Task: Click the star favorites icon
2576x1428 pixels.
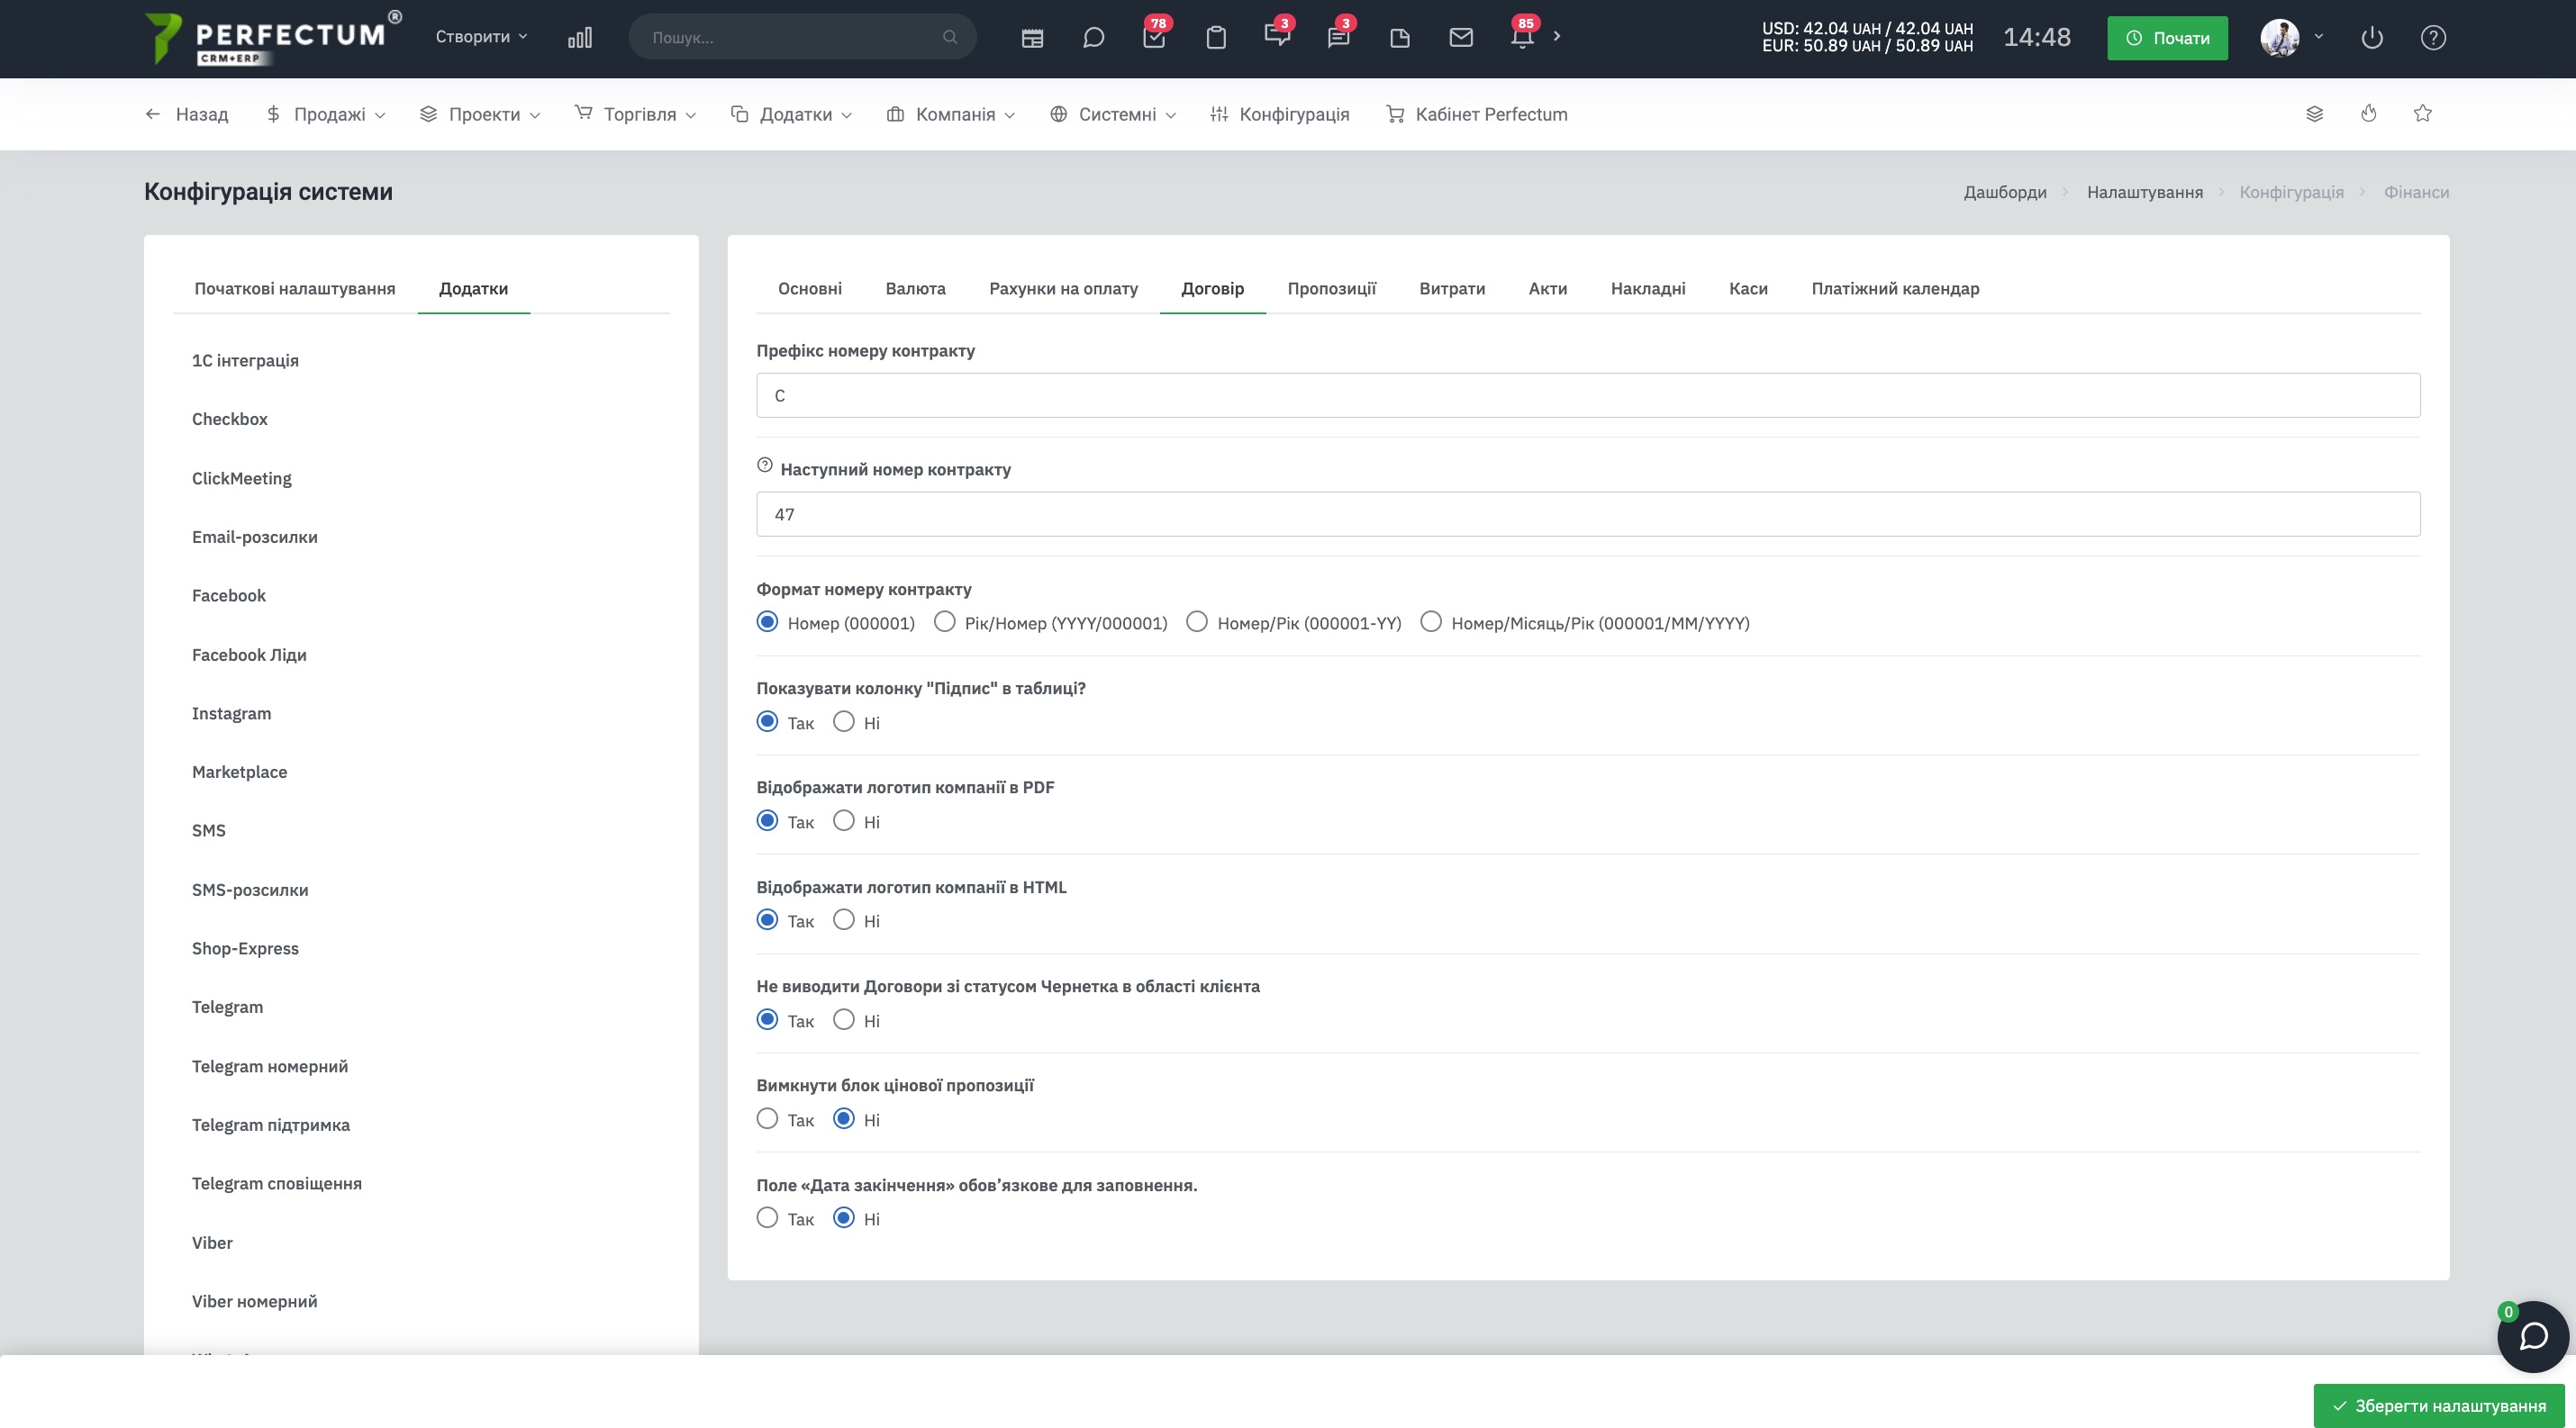Action: point(2422,114)
